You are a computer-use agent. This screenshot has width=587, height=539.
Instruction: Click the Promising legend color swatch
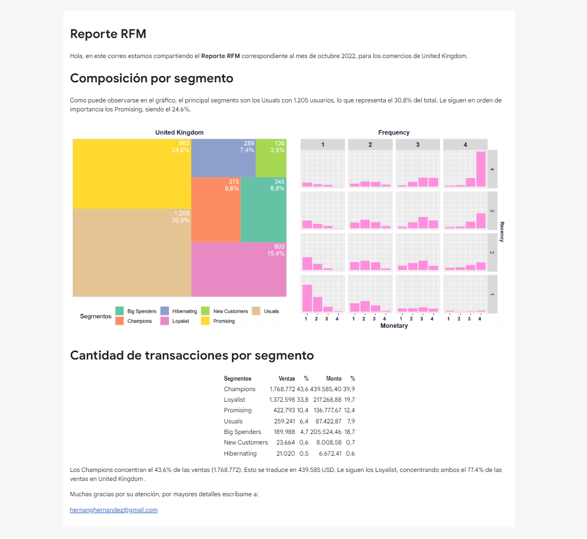coord(206,321)
